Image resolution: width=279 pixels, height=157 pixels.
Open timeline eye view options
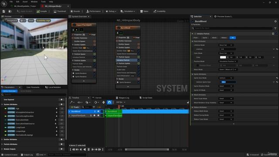point(79,102)
